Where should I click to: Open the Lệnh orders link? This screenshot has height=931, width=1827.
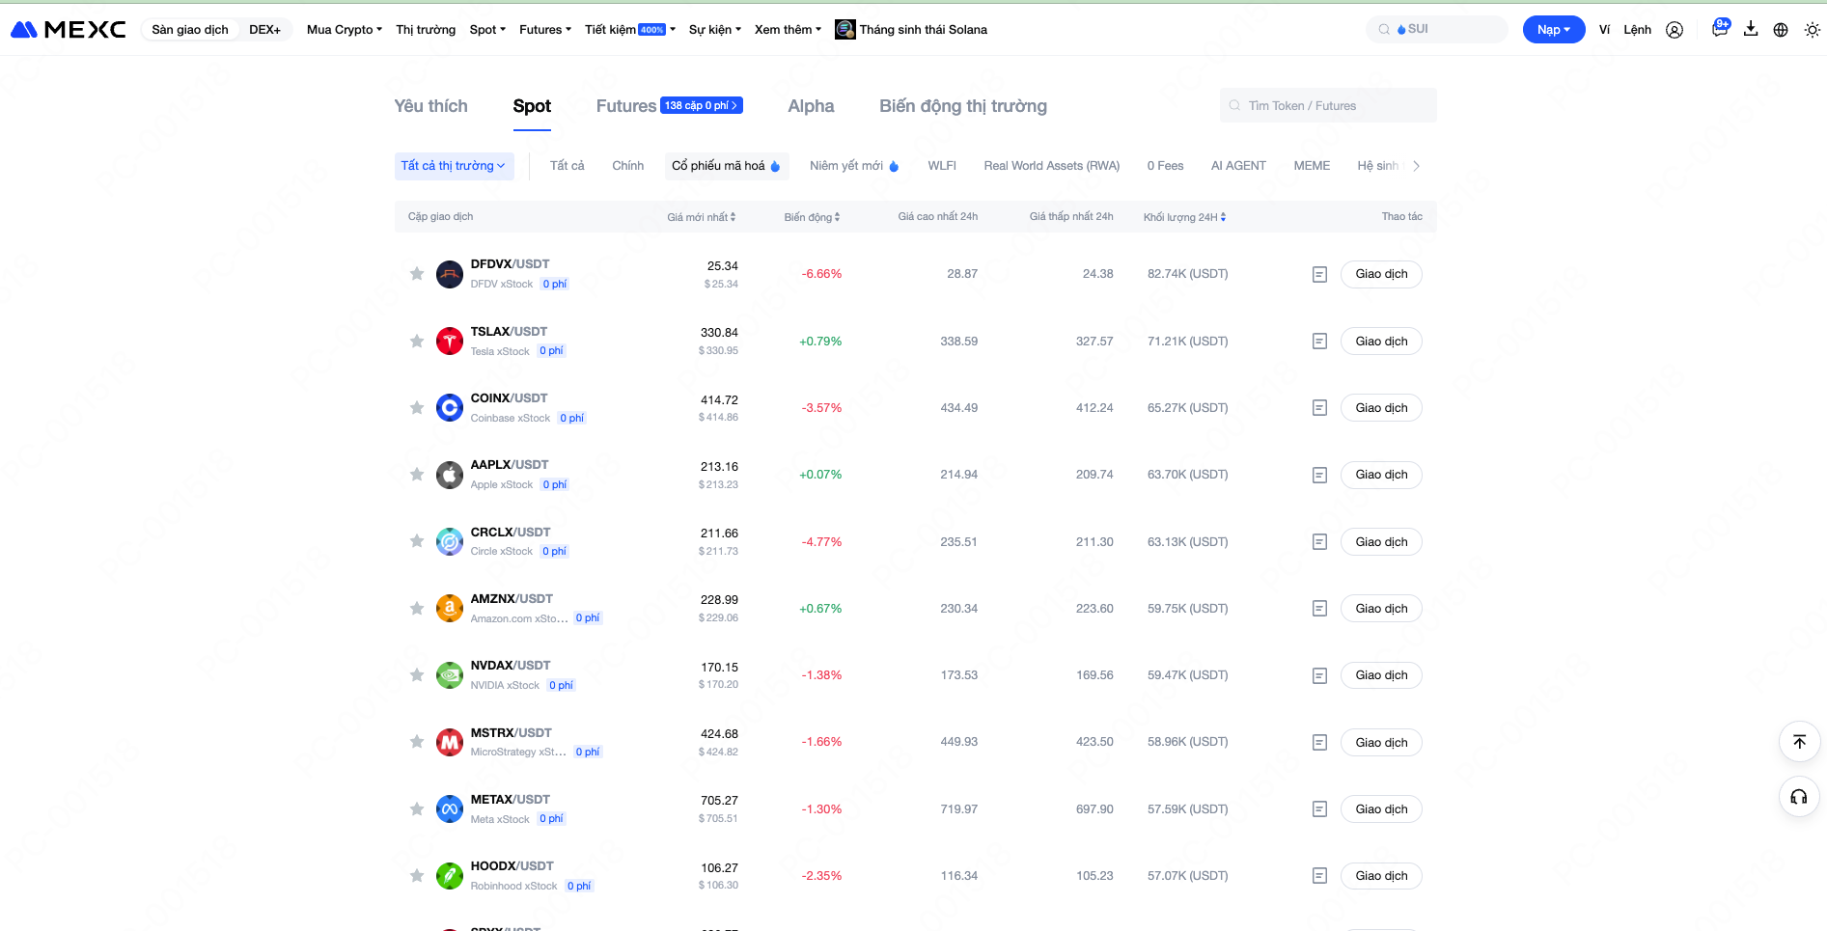(x=1638, y=30)
